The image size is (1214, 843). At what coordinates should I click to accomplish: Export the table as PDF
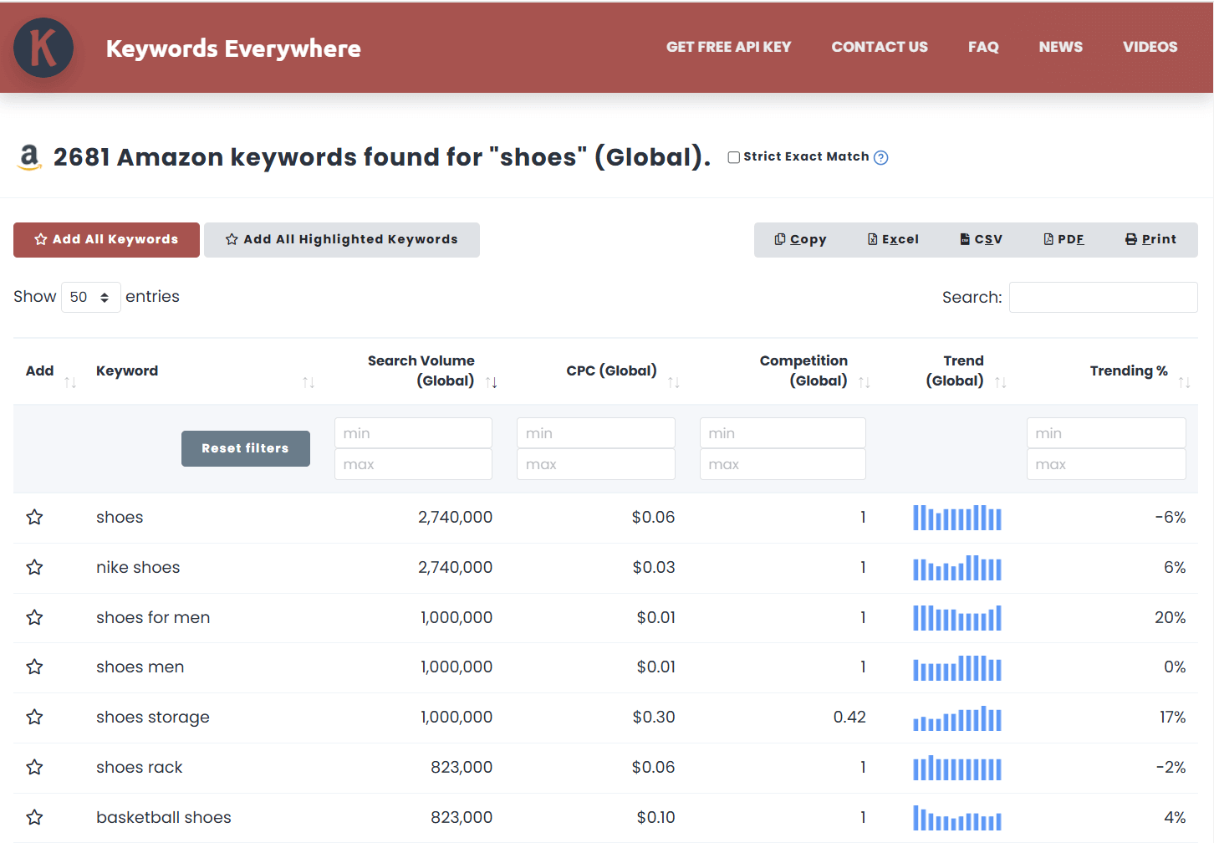(x=1064, y=239)
